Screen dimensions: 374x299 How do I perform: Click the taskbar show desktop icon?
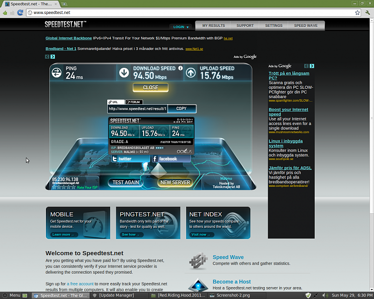click(x=24, y=296)
